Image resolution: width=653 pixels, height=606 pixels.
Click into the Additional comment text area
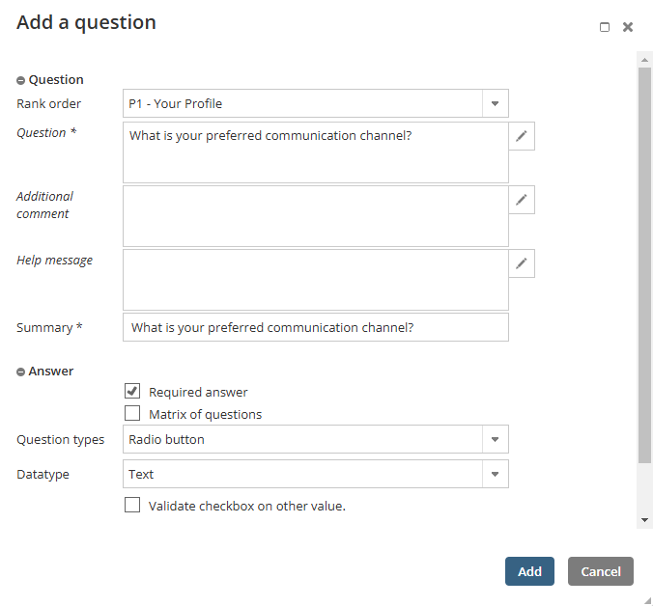(315, 216)
